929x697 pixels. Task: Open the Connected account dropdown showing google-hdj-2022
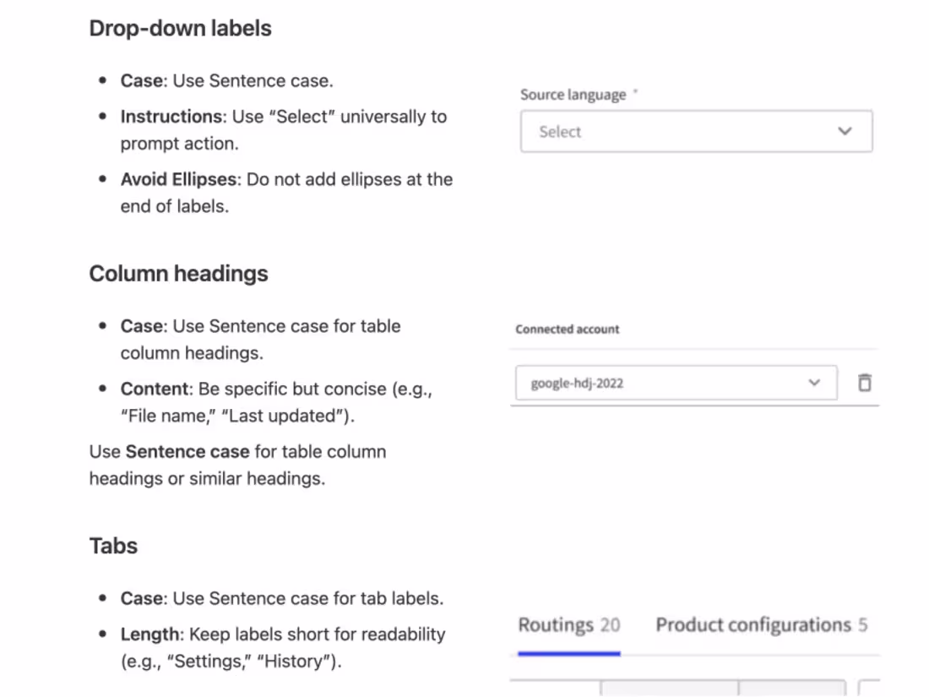pos(676,382)
